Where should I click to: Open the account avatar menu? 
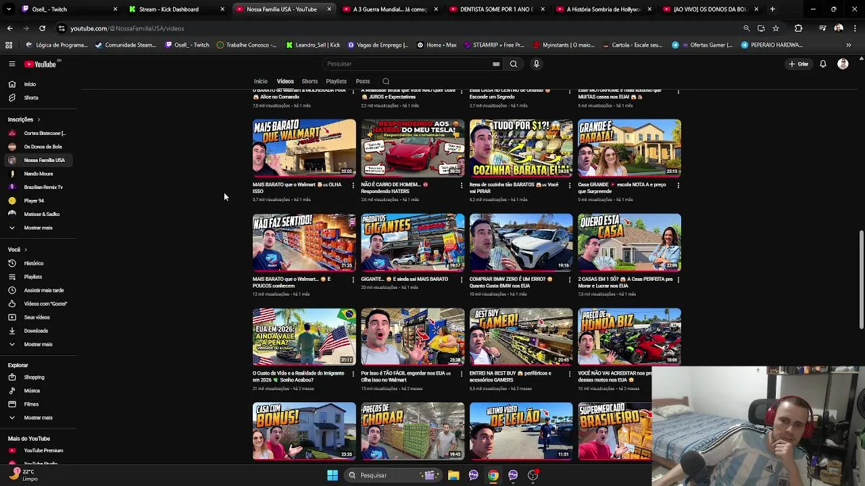[843, 64]
